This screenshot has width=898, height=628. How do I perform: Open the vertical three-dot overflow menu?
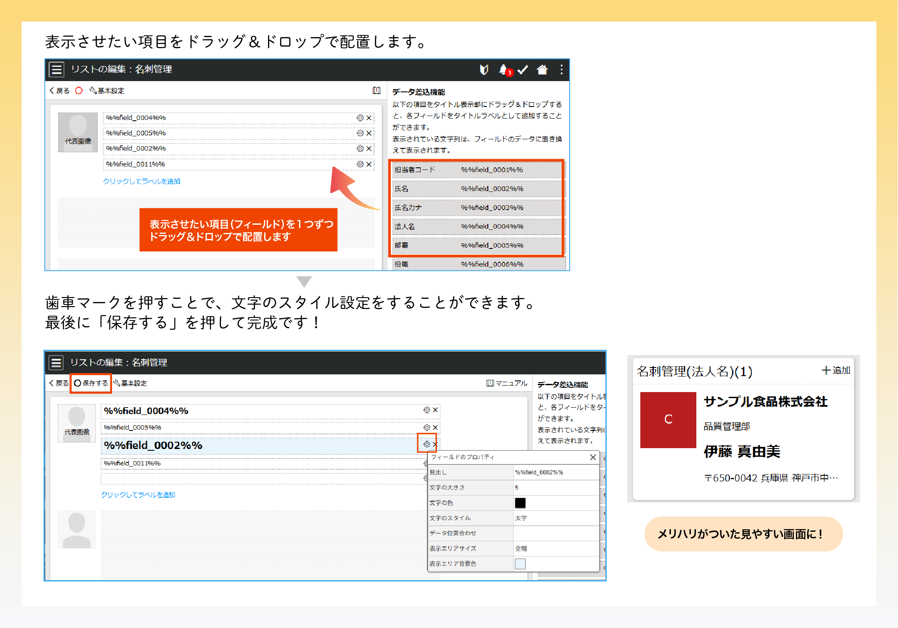coord(561,69)
